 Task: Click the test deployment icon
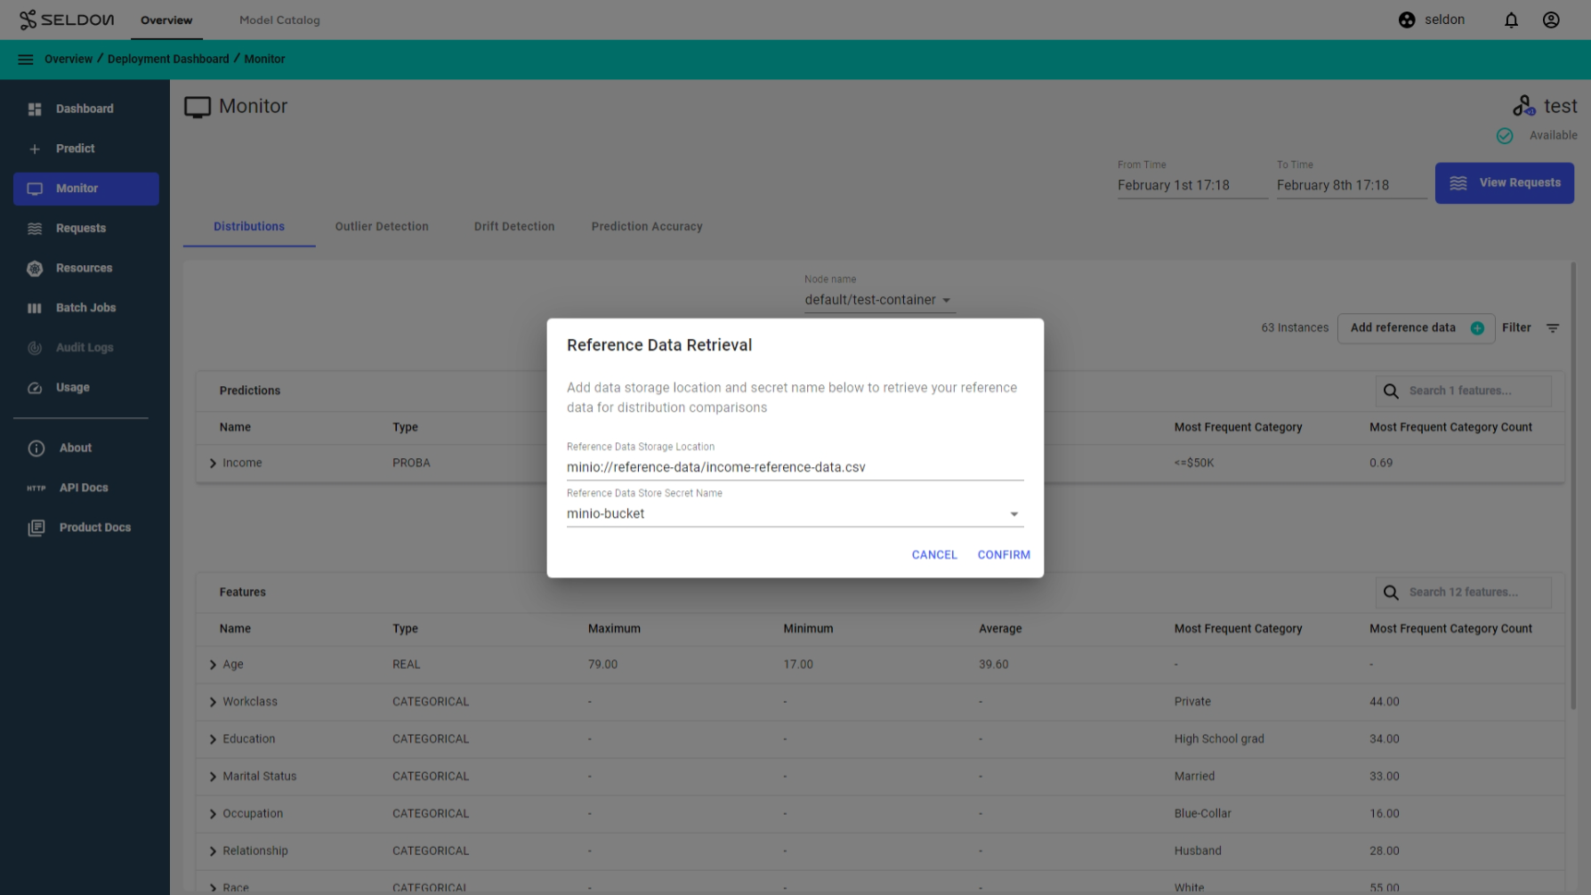1523,106
